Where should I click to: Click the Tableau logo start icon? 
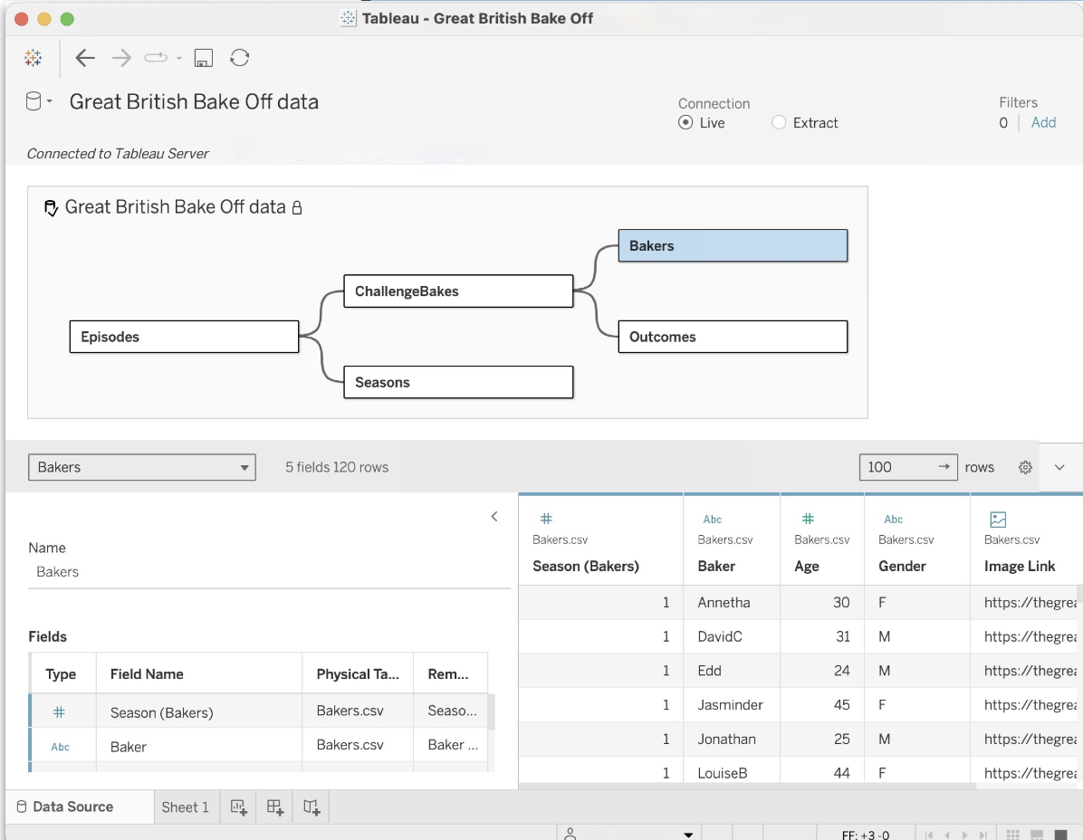coord(34,58)
